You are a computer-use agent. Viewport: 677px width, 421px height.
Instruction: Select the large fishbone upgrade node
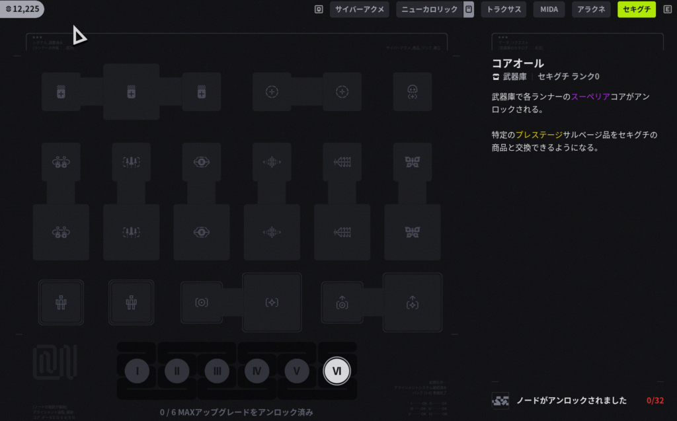[342, 232]
